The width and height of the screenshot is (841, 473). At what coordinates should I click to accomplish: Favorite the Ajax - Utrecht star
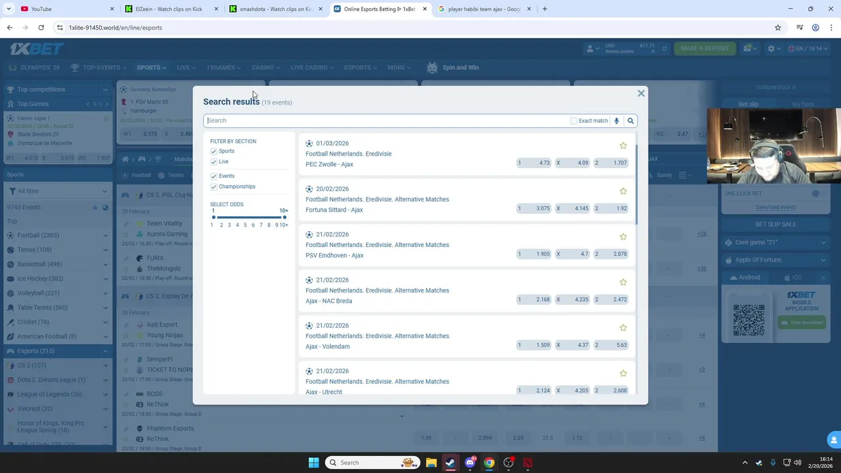(623, 373)
